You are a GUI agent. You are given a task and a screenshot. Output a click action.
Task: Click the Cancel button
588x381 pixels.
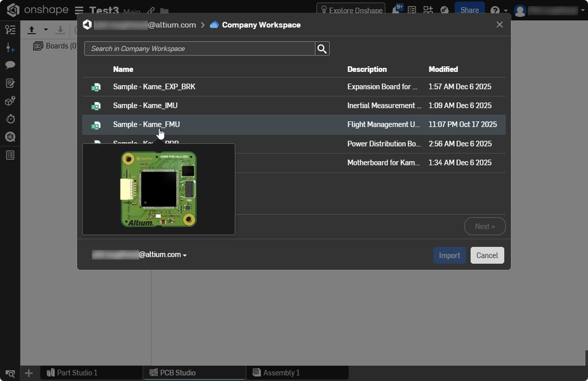point(487,255)
